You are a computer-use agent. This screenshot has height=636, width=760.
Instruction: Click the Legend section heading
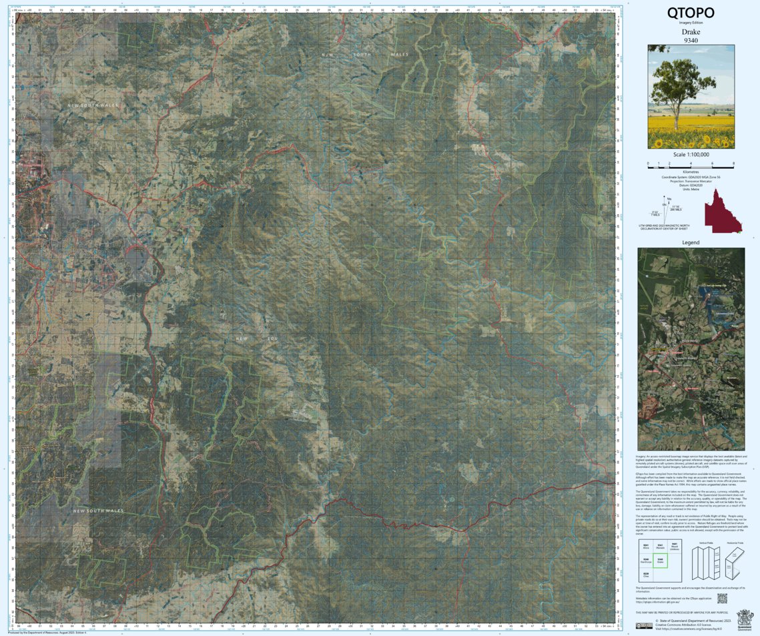[691, 242]
